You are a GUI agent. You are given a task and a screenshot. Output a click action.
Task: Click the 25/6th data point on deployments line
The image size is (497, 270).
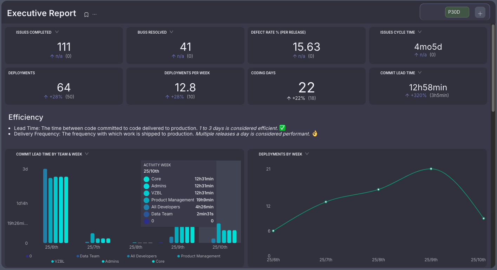273,231
